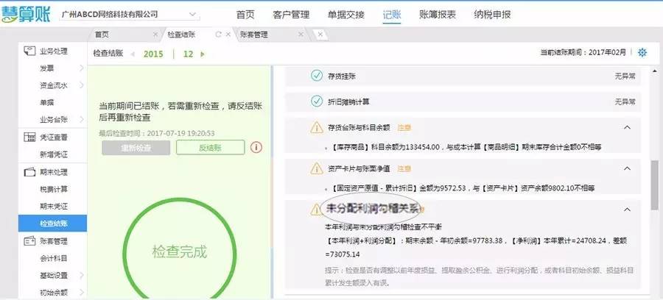Viewport: 663px width, 300px height.
Task: Click the 重新检查 button
Action: (136, 148)
